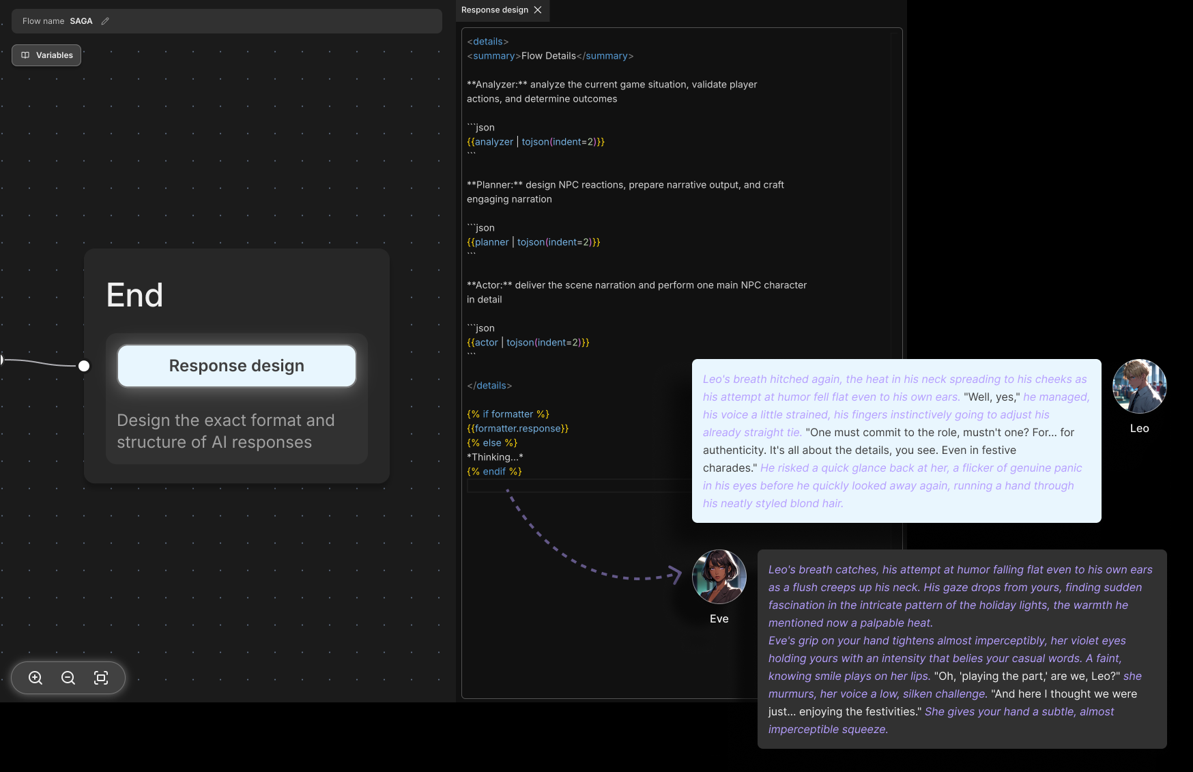The width and height of the screenshot is (1193, 772).
Task: Click Eve's avatar picture
Action: (x=719, y=577)
